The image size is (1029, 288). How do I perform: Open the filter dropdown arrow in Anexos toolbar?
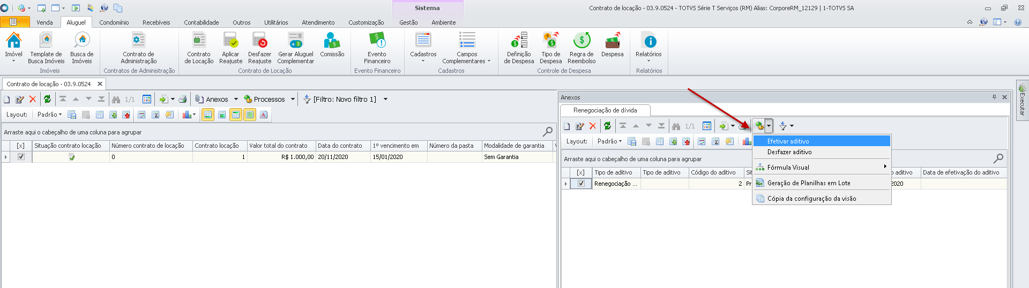click(x=792, y=126)
